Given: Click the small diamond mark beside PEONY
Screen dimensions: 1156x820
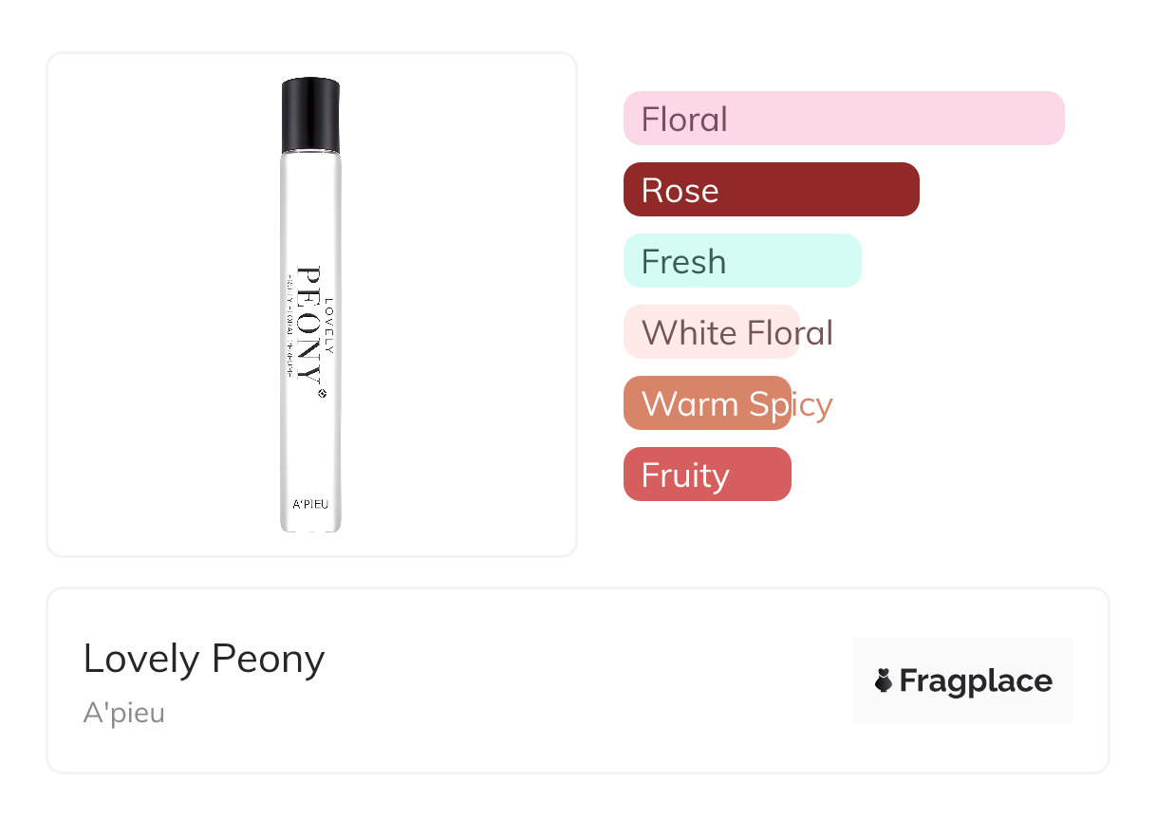Looking at the screenshot, I should coord(322,392).
